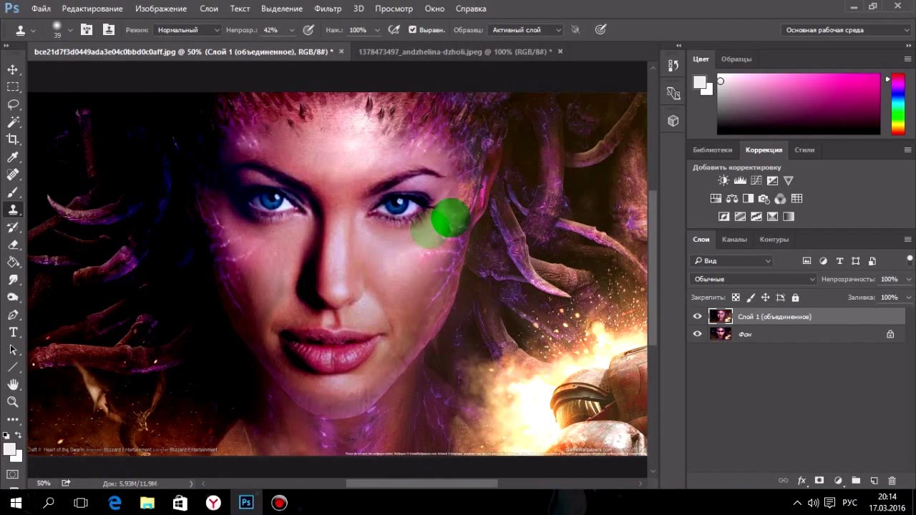Open layer styles fx menu
This screenshot has width=916, height=515.
point(801,481)
